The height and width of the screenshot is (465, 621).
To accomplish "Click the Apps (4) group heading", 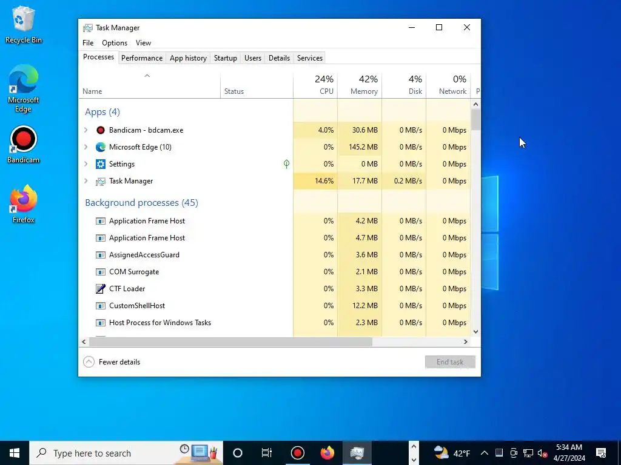I will 102,112.
